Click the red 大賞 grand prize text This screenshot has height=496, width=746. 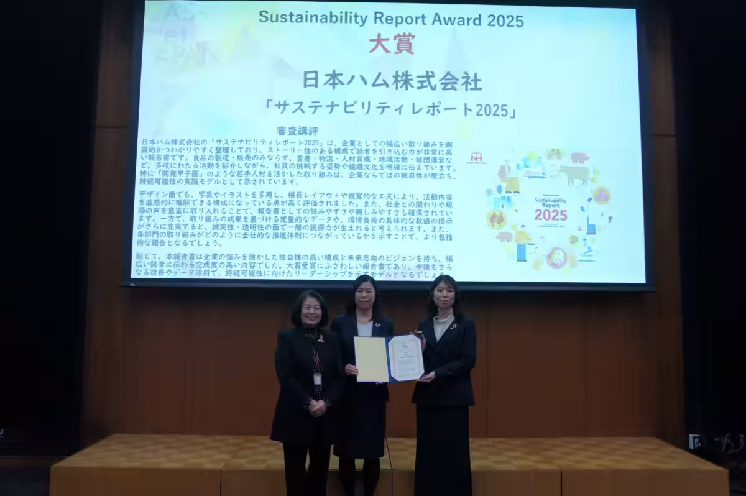coord(391,44)
